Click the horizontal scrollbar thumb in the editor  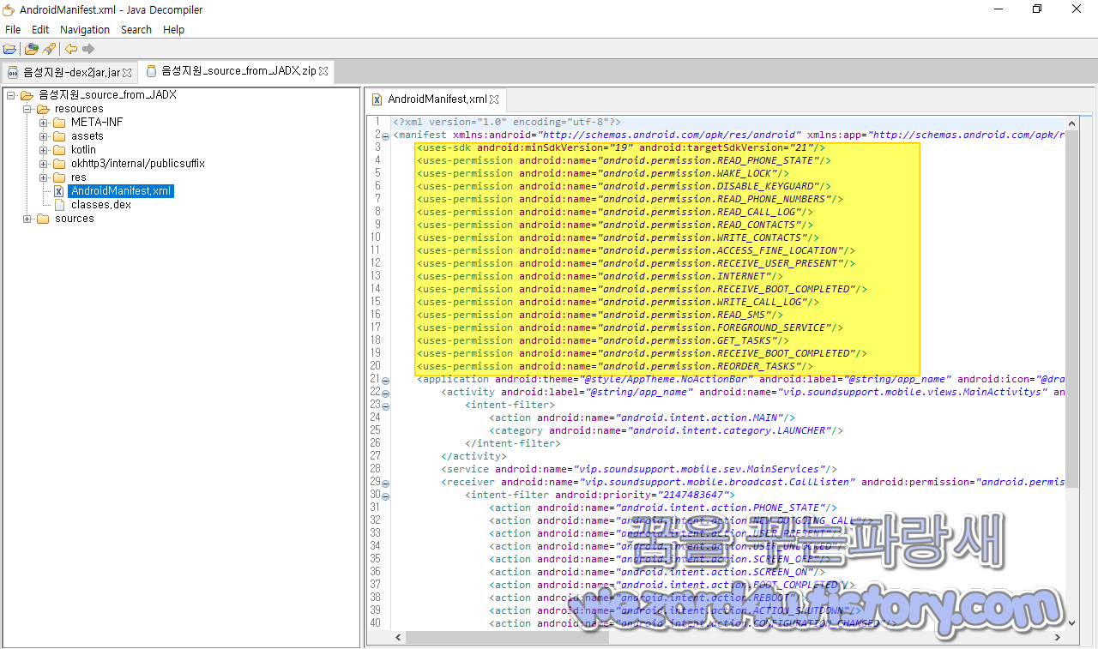click(508, 638)
